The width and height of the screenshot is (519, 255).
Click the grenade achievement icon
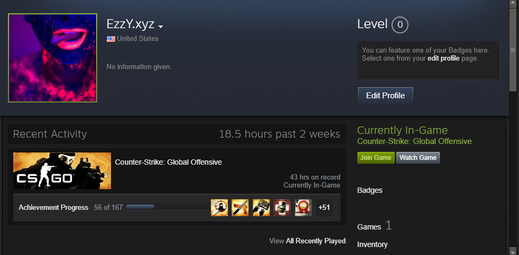(282, 208)
